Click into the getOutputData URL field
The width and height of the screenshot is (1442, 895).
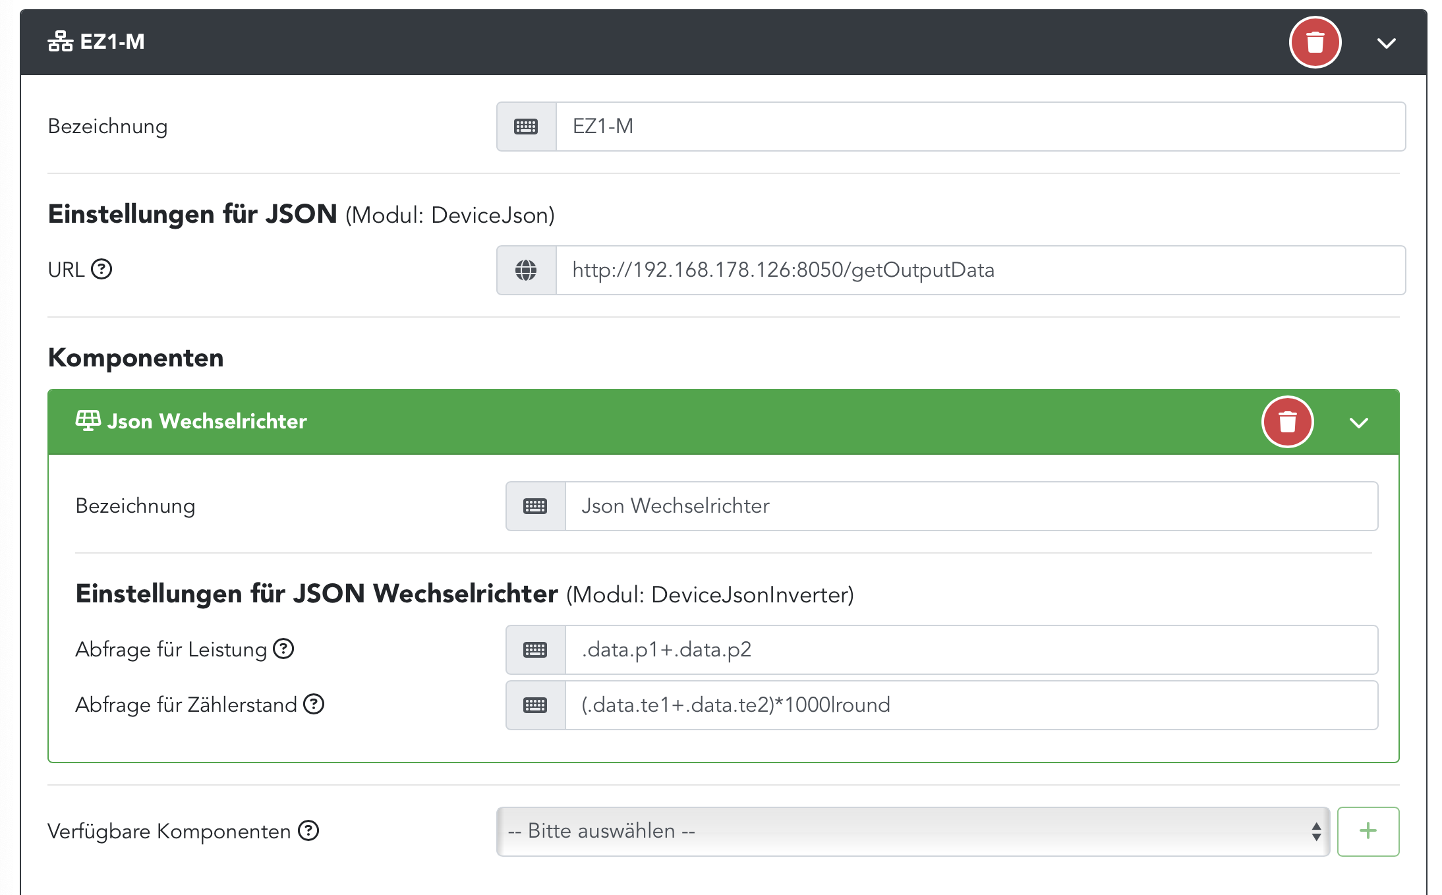click(x=980, y=270)
